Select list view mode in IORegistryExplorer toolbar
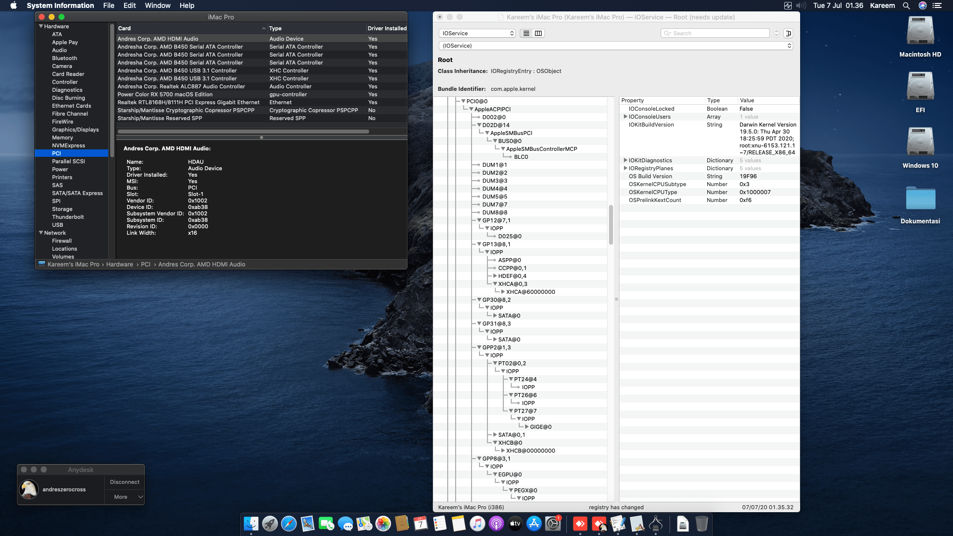Image resolution: width=953 pixels, height=536 pixels. (x=526, y=33)
